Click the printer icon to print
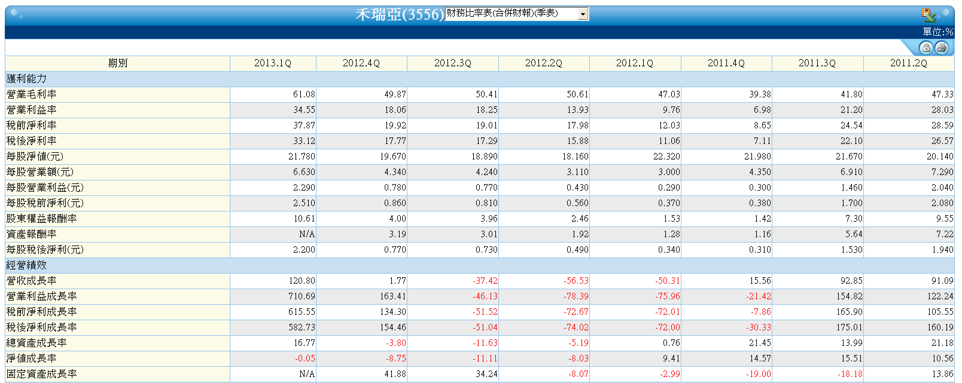This screenshot has width=962, height=383. [x=942, y=48]
